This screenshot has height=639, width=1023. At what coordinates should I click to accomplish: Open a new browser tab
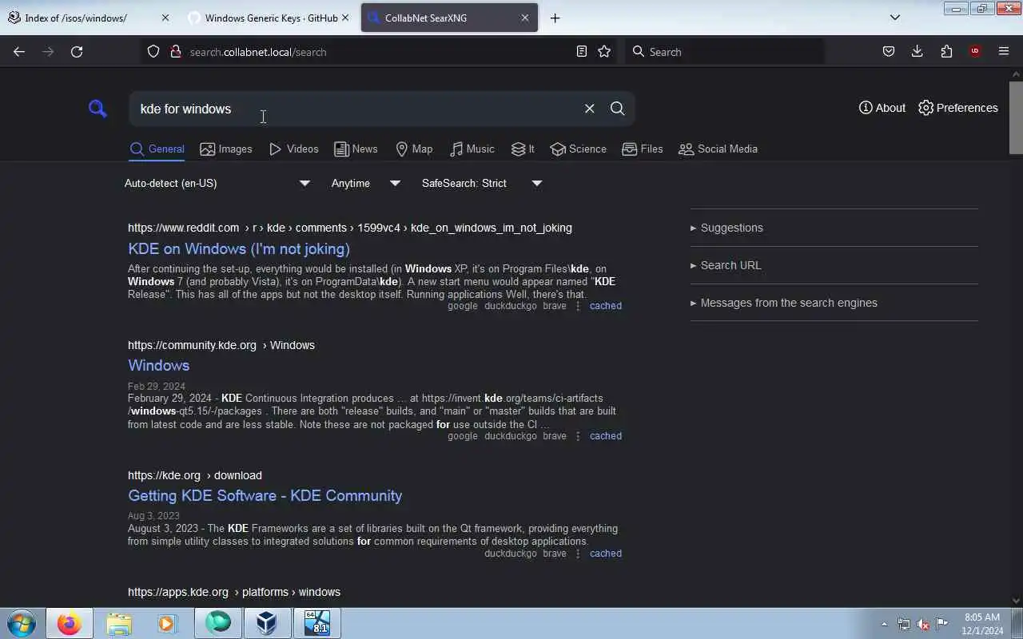555,18
